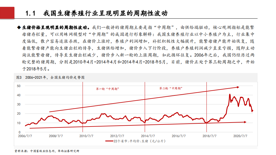
Task: Click x-axis date 2018/7/7
Action: pos(210,136)
